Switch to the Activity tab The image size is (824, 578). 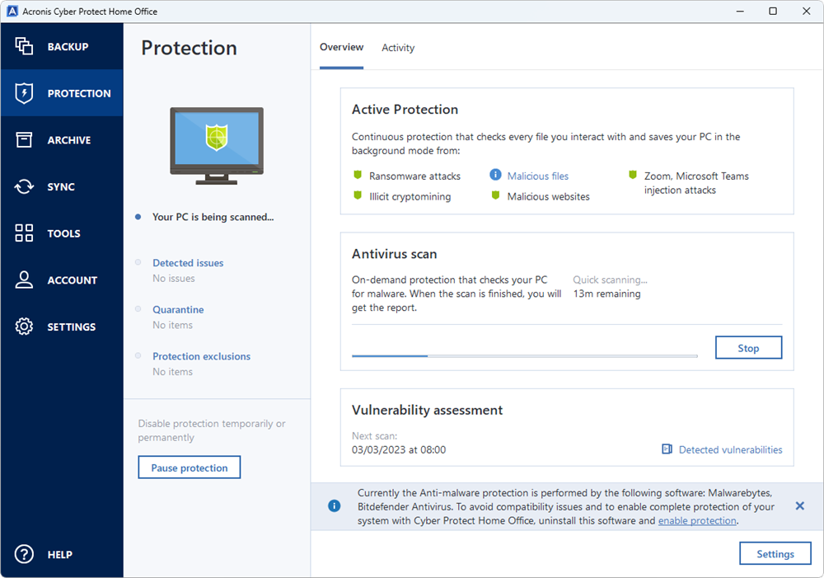click(x=398, y=48)
